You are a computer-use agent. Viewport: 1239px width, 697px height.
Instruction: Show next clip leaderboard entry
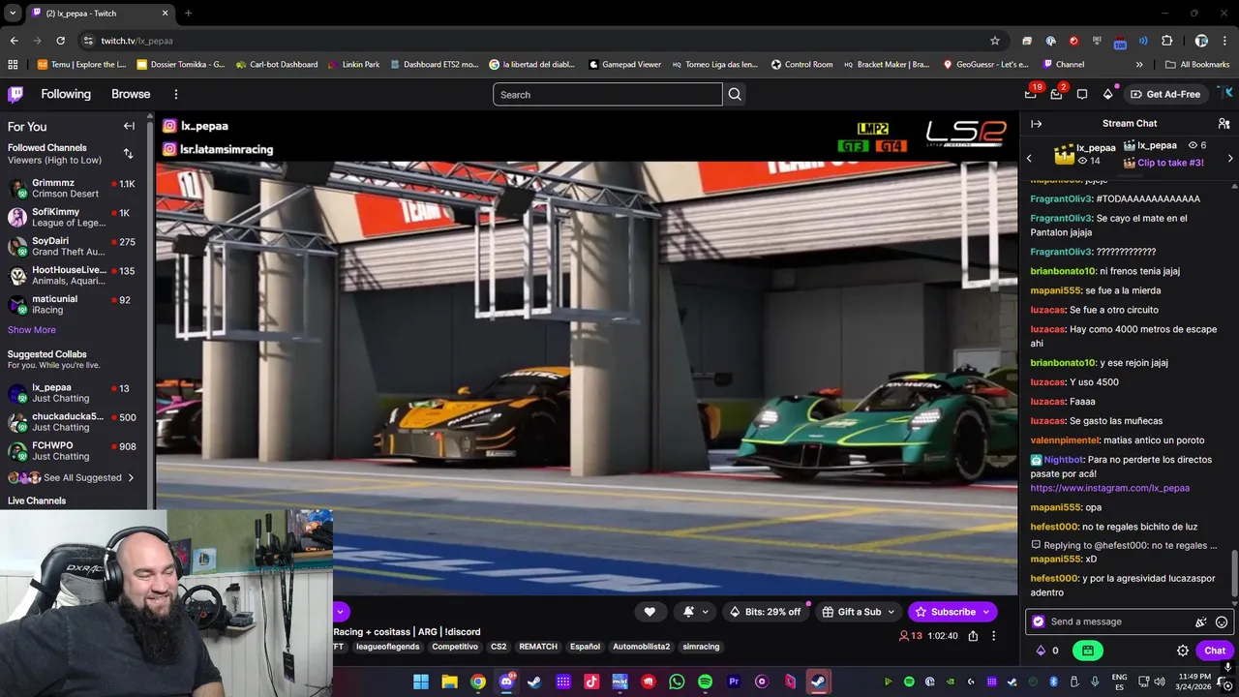pos(1230,158)
